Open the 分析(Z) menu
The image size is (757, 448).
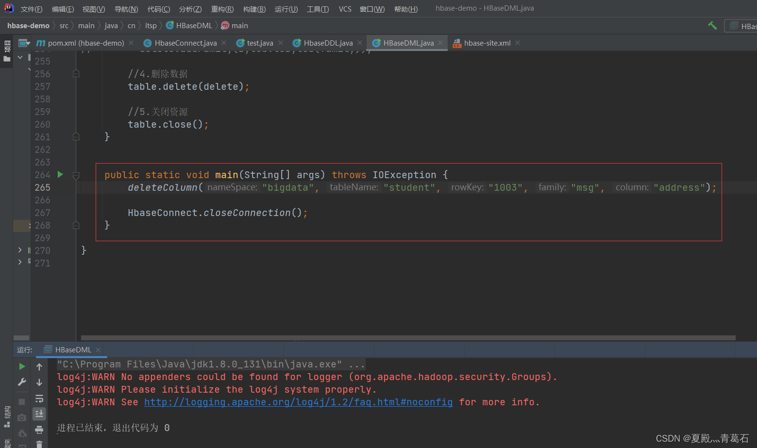pos(190,9)
